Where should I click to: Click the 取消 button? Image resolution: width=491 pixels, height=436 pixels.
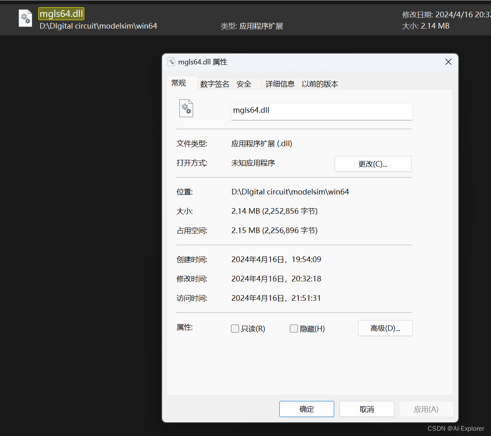[x=366, y=409]
